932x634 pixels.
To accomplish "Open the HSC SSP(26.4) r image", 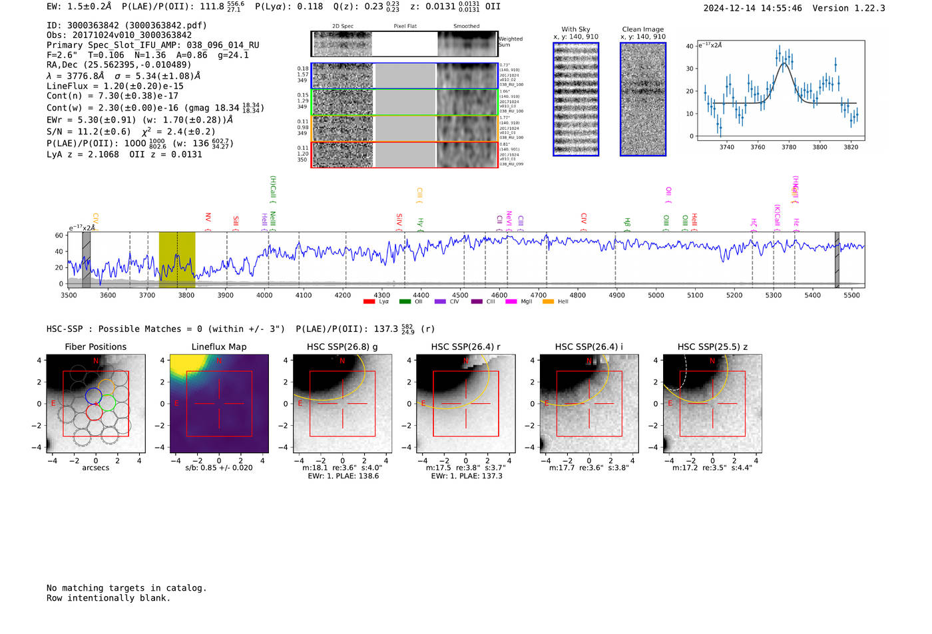I will 466,404.
